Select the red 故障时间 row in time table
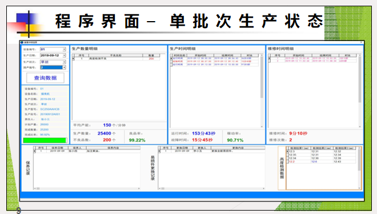 215,62
